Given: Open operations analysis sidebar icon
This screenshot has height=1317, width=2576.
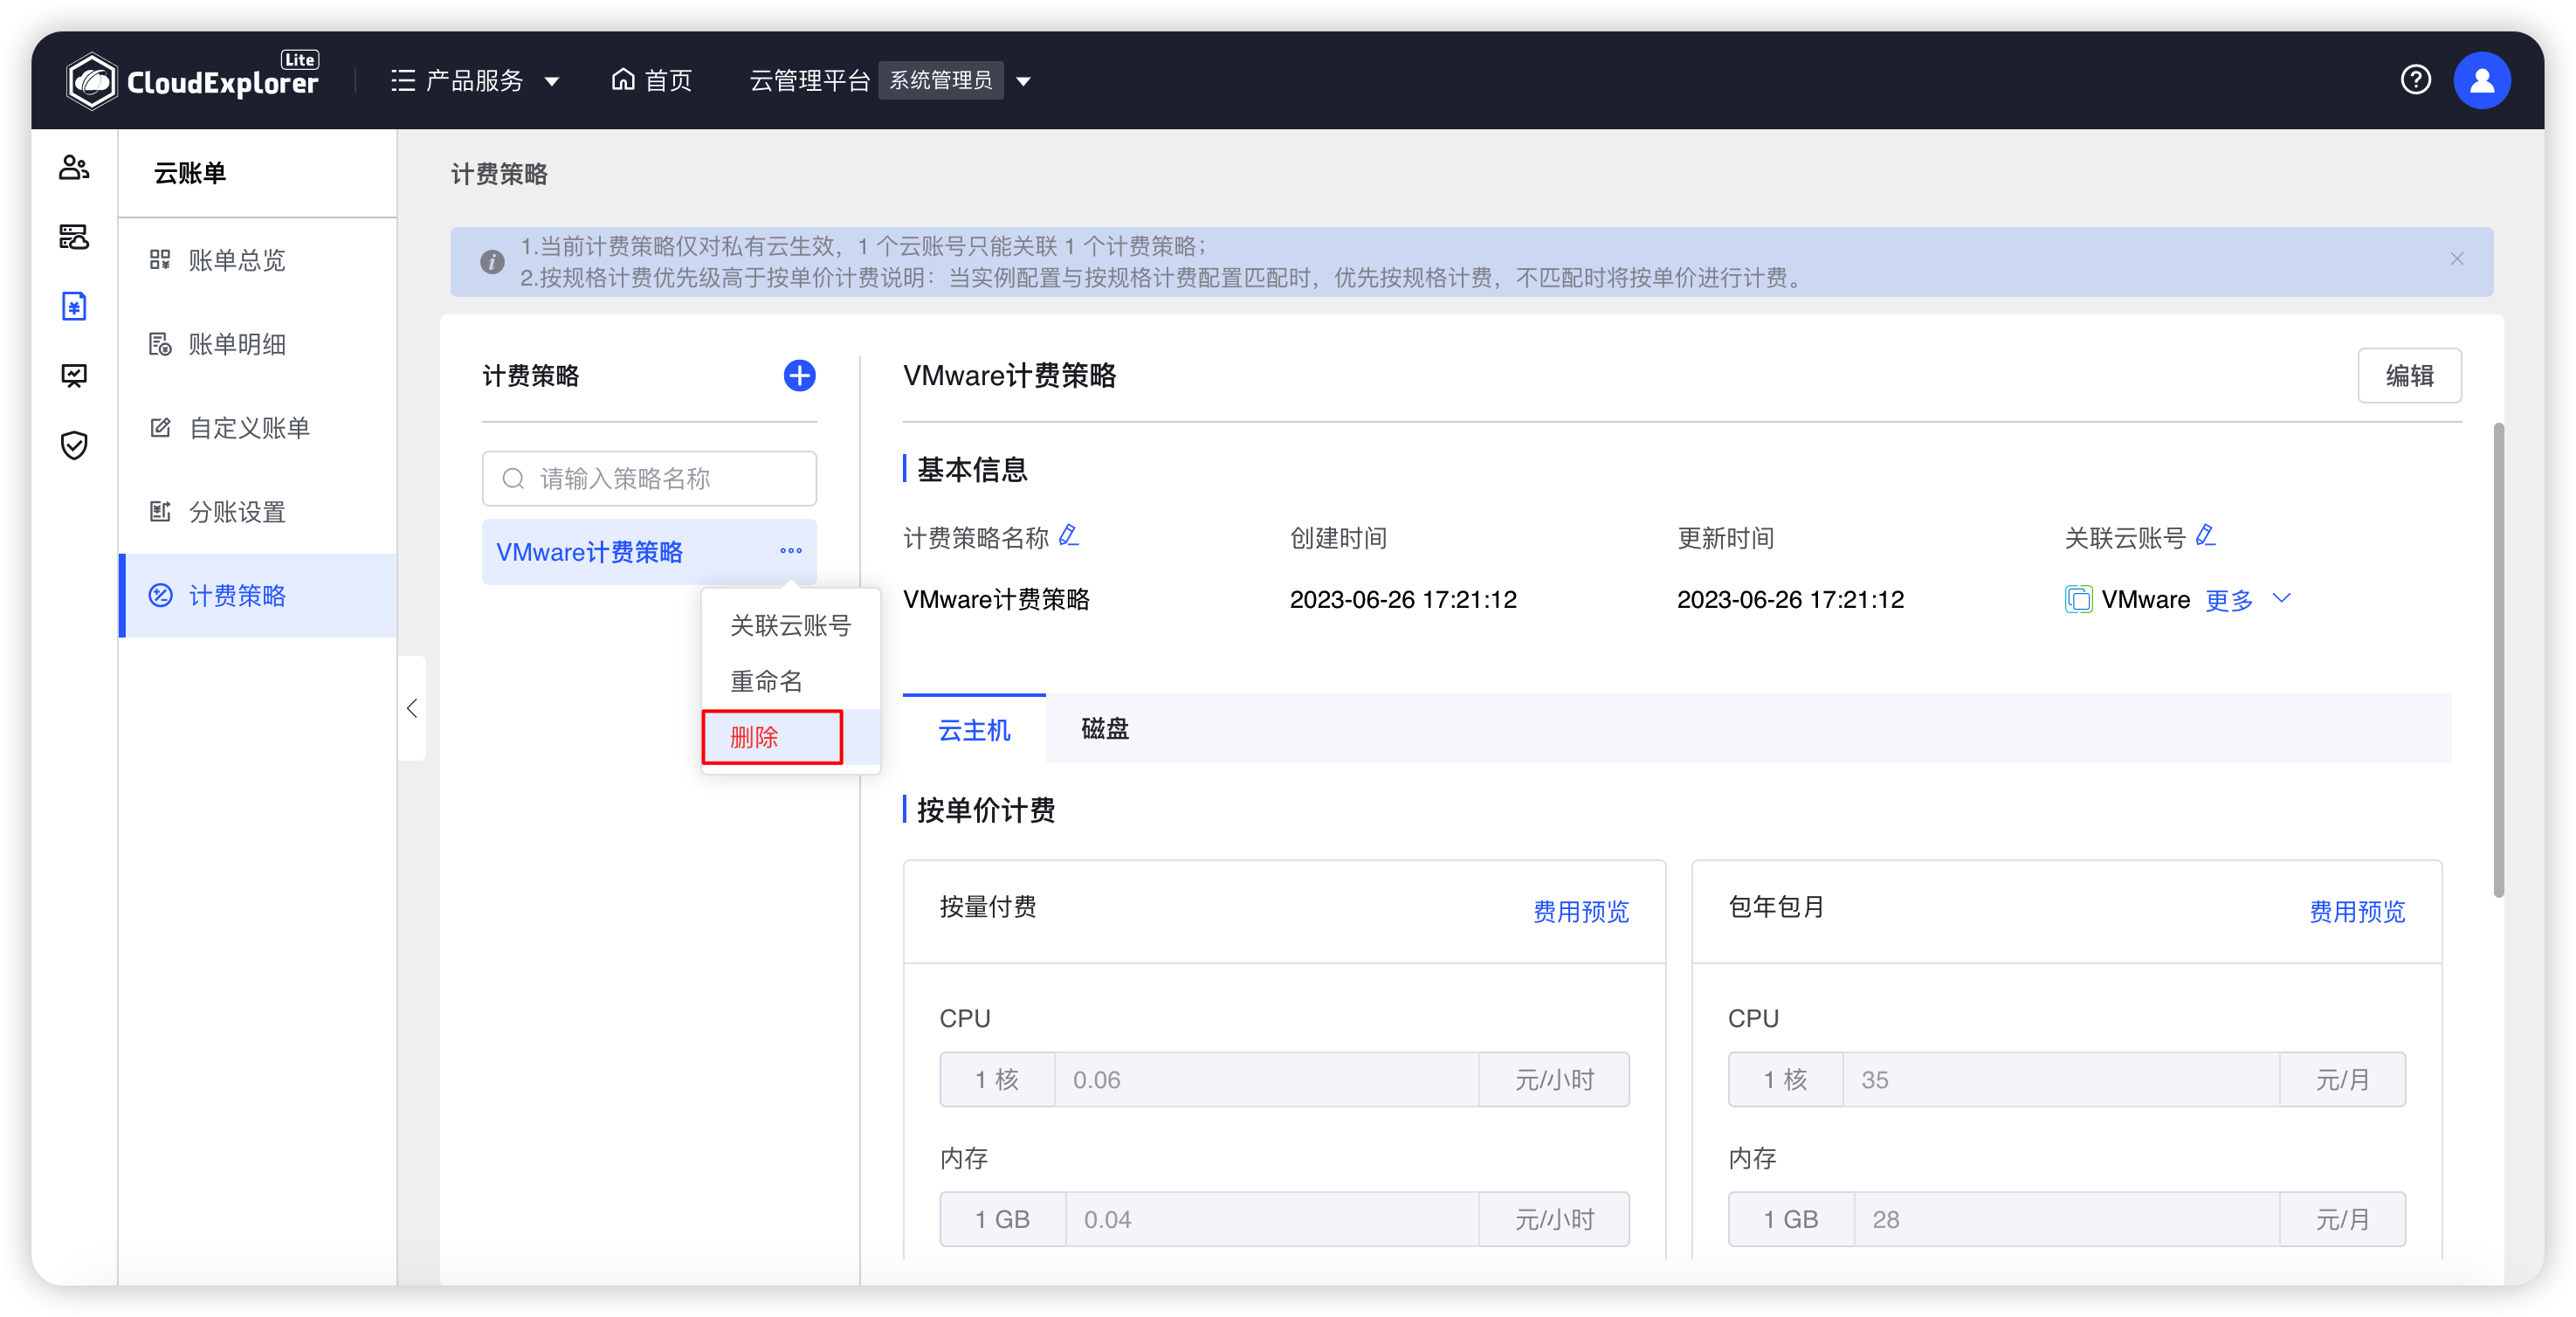Looking at the screenshot, I should (x=74, y=375).
